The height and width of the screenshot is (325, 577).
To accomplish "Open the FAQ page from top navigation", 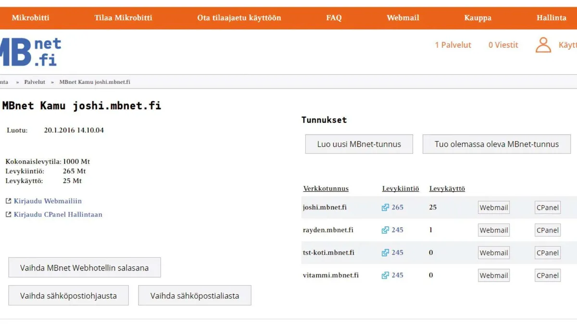I will tap(334, 18).
